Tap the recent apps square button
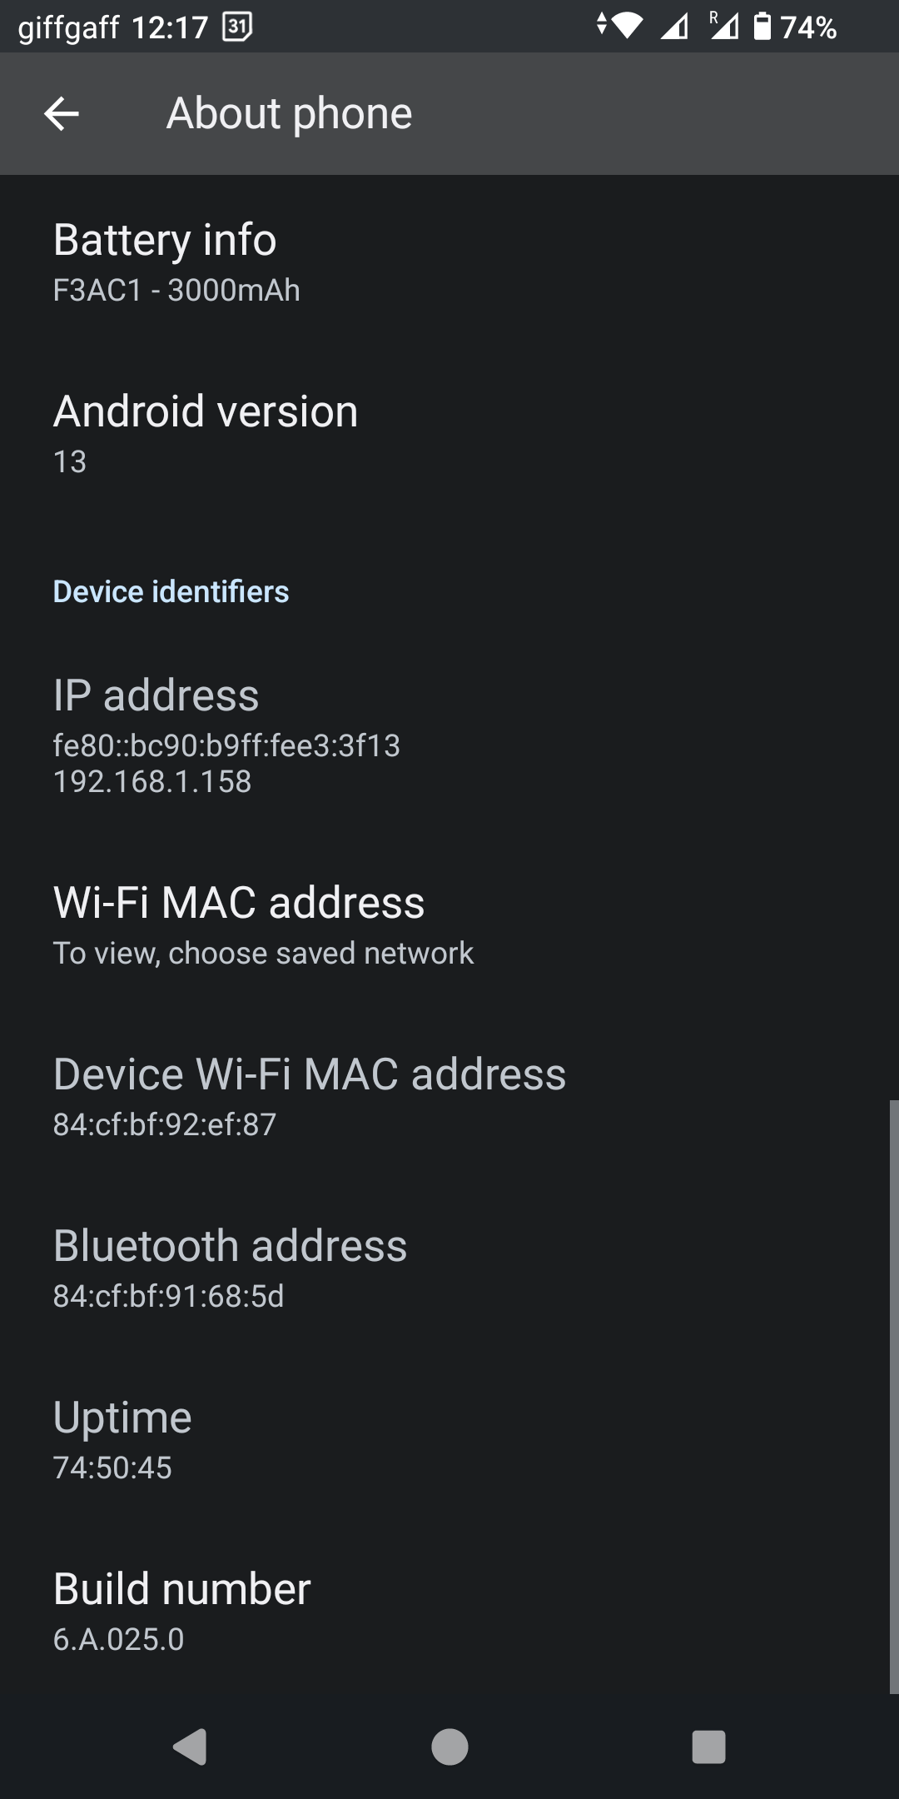The width and height of the screenshot is (899, 1799). 708,1747
